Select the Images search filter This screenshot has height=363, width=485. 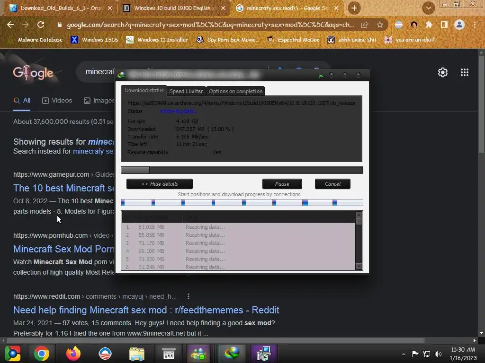tap(99, 100)
